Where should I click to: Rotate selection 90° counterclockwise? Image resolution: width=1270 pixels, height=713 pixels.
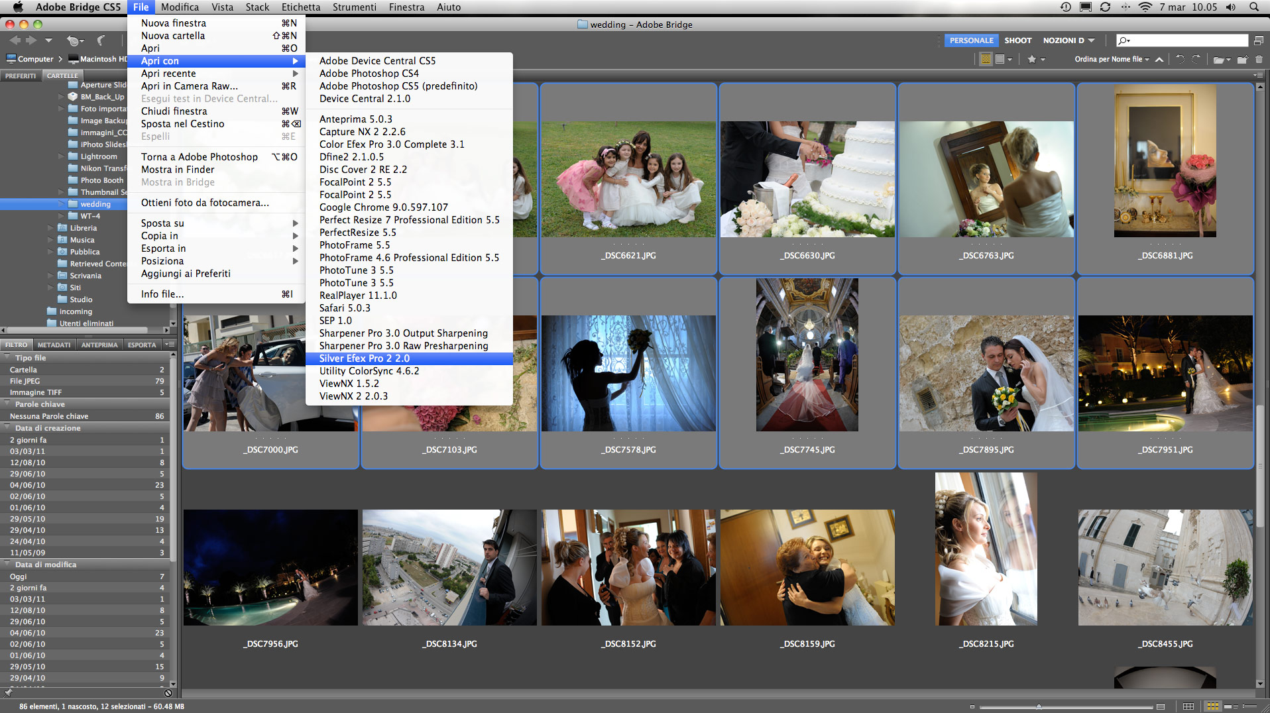tap(1180, 59)
